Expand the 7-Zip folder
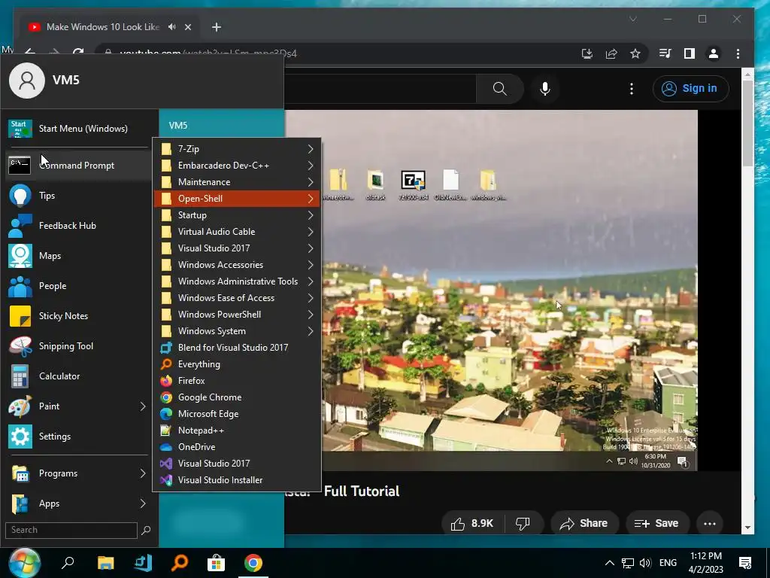770x578 pixels. [237, 149]
